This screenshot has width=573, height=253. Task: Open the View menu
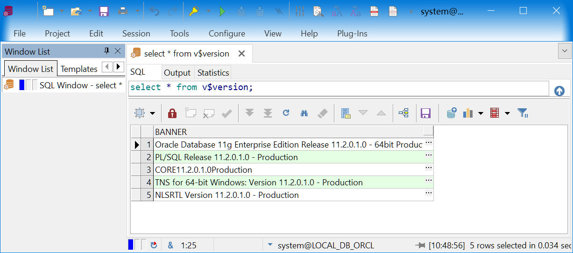point(273,34)
